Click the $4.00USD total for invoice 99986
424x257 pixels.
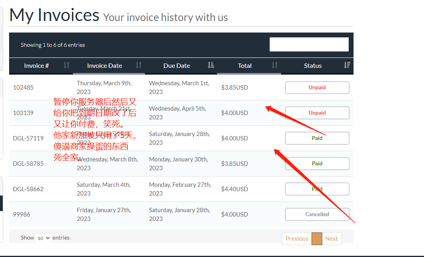(x=234, y=214)
